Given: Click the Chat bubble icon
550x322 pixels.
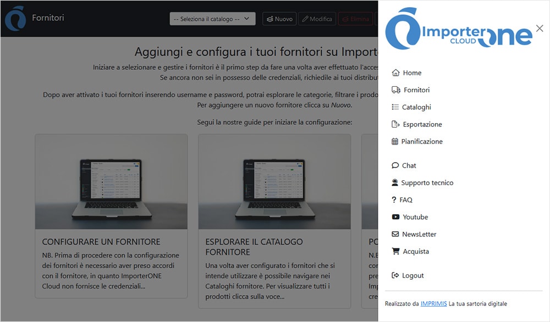Looking at the screenshot, I should pos(395,165).
